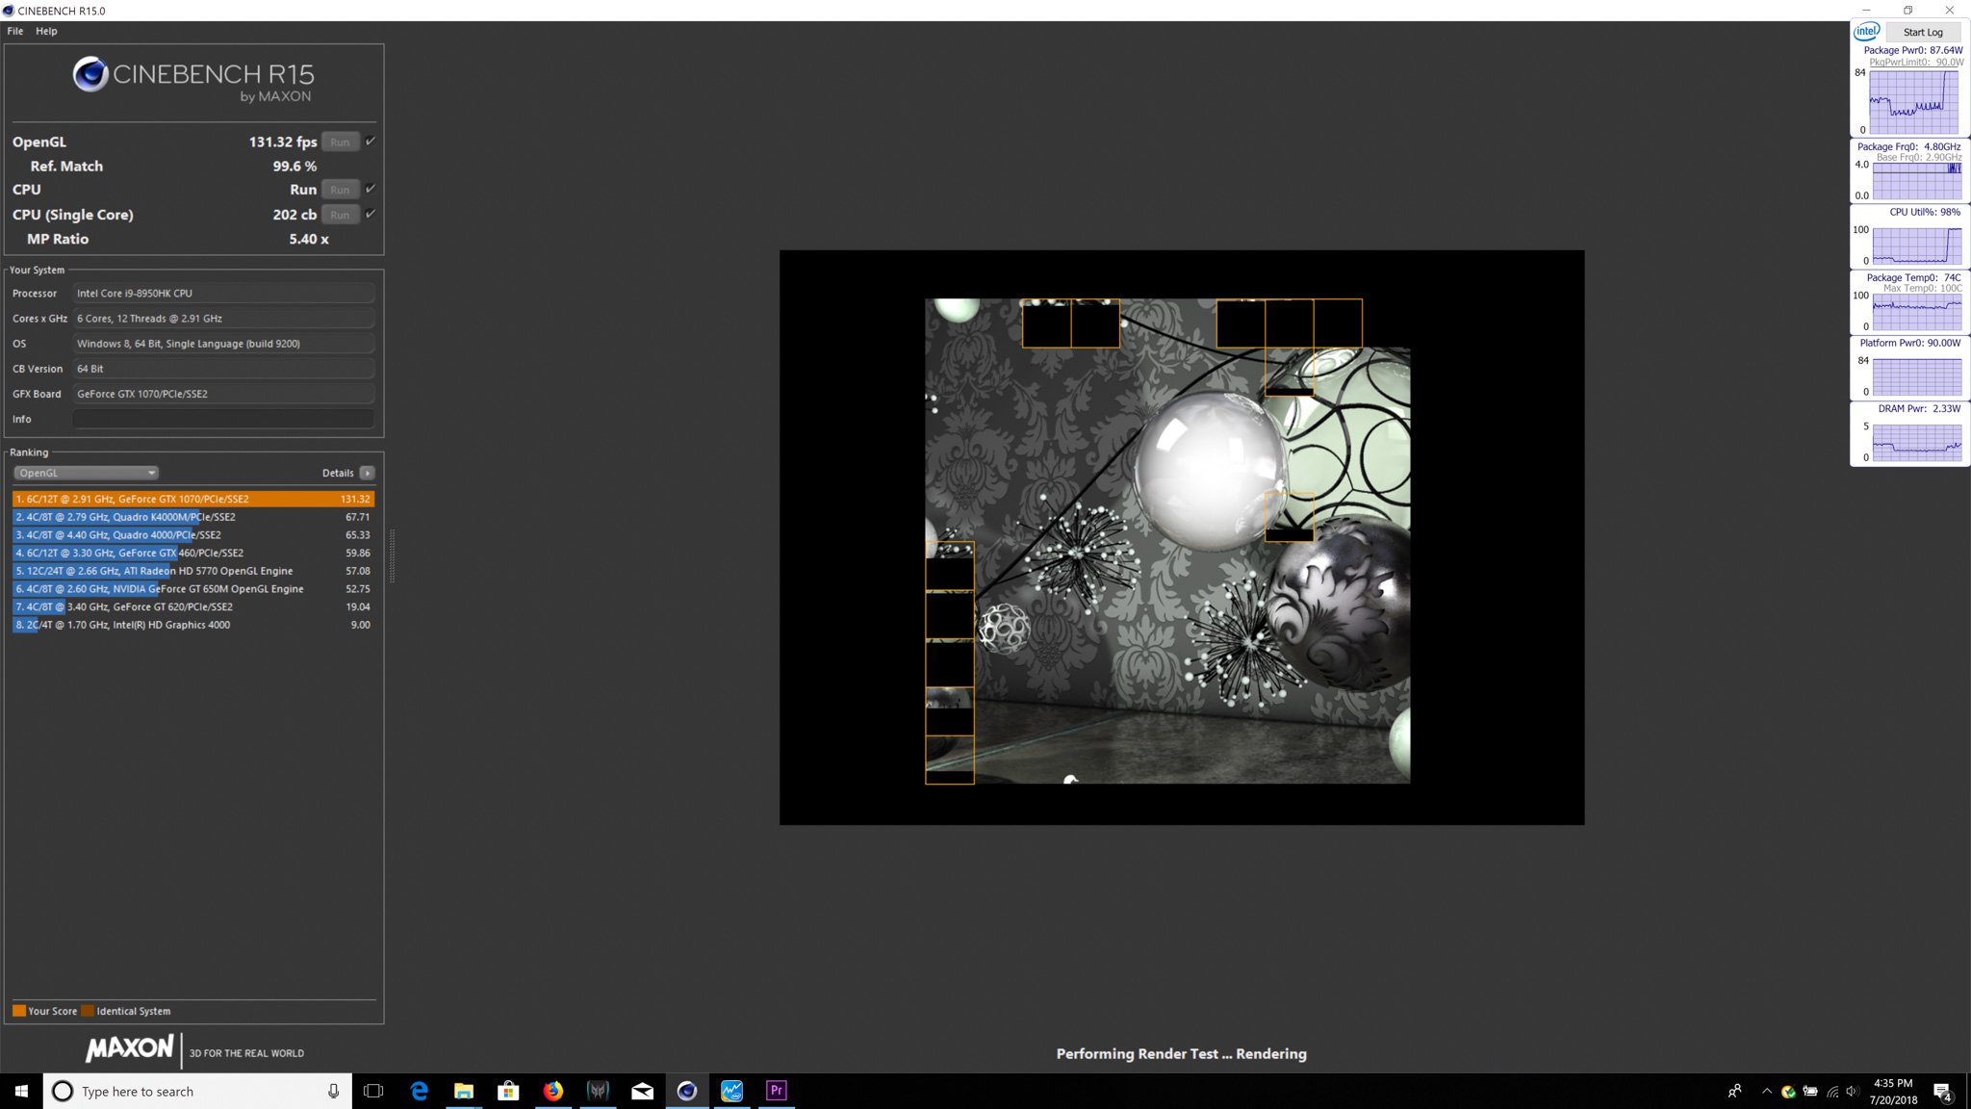Open the Wi-Fi network tray icon
Screen dimensions: 1971x1109
(x=1832, y=1091)
